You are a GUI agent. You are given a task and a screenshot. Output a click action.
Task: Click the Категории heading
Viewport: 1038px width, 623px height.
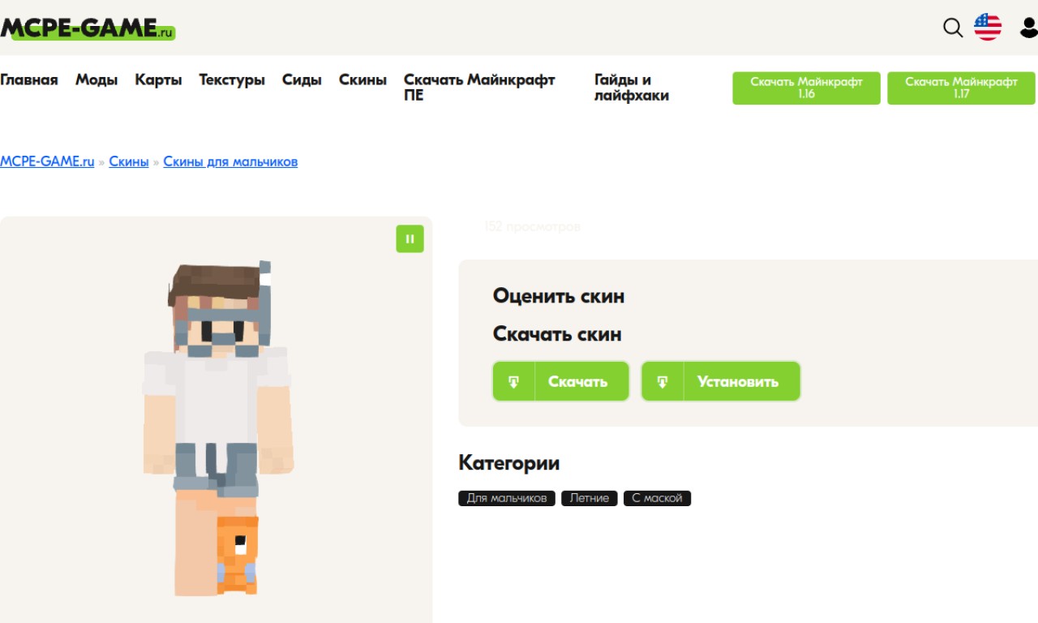509,463
